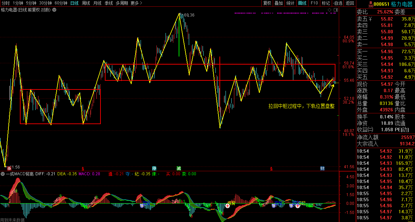Click the green 减 marker on the time axis
Viewport: 415px width, 222px height.
point(179,168)
